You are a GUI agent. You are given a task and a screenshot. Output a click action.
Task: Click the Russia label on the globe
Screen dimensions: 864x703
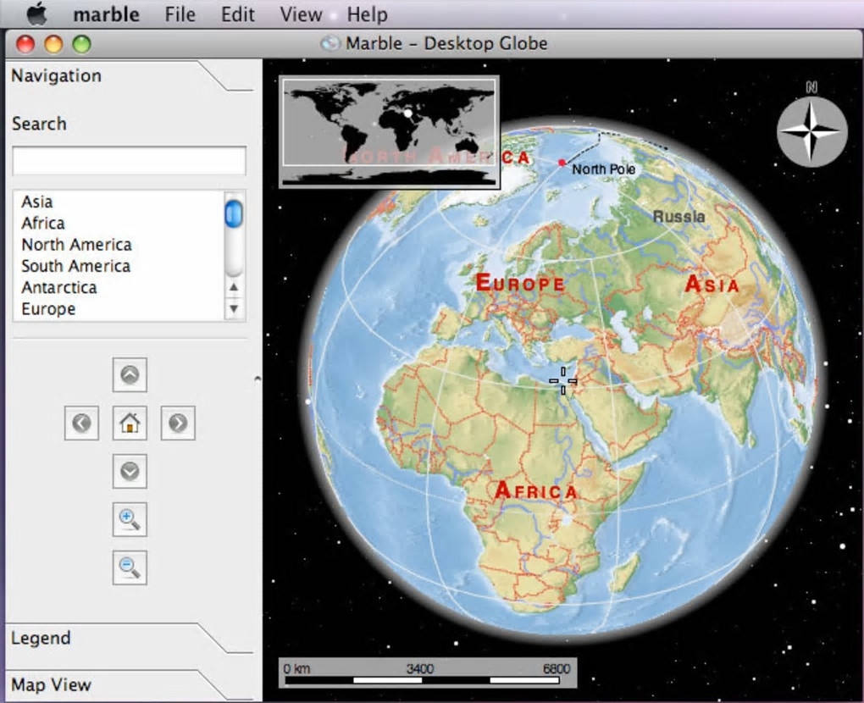[x=678, y=217]
